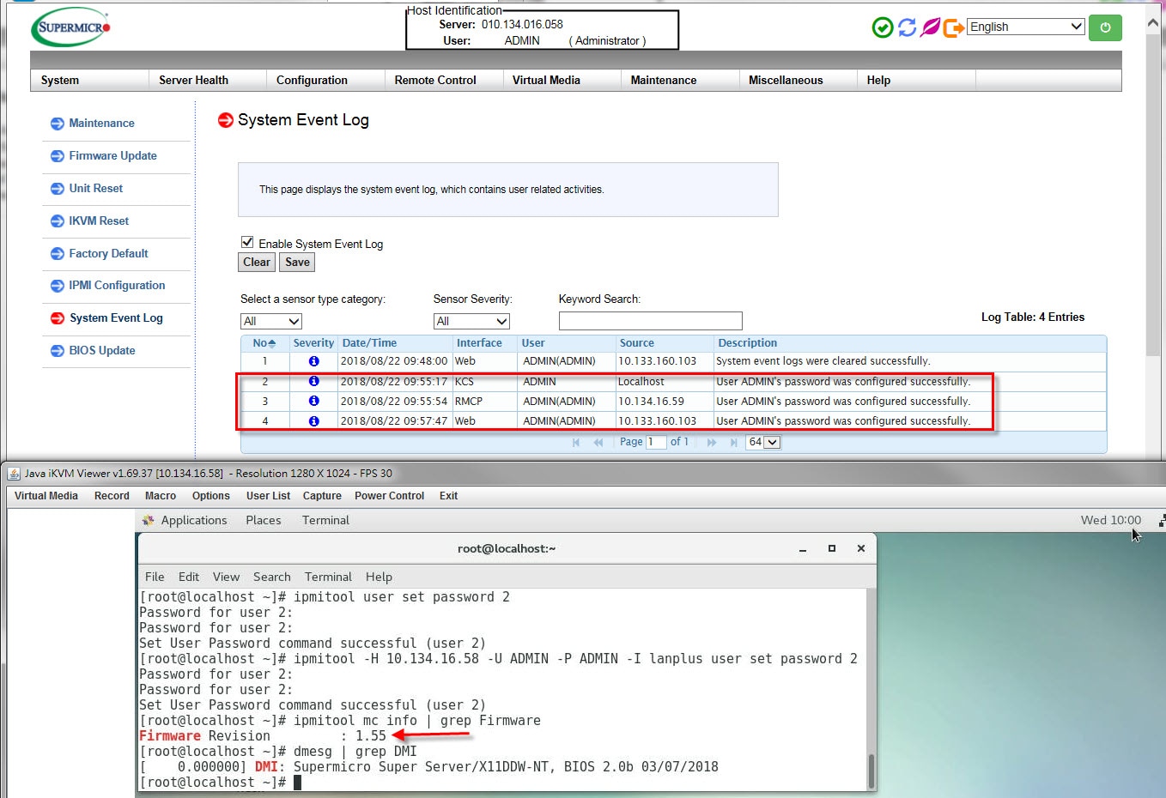Click the blue refresh arrows icon

point(907,27)
